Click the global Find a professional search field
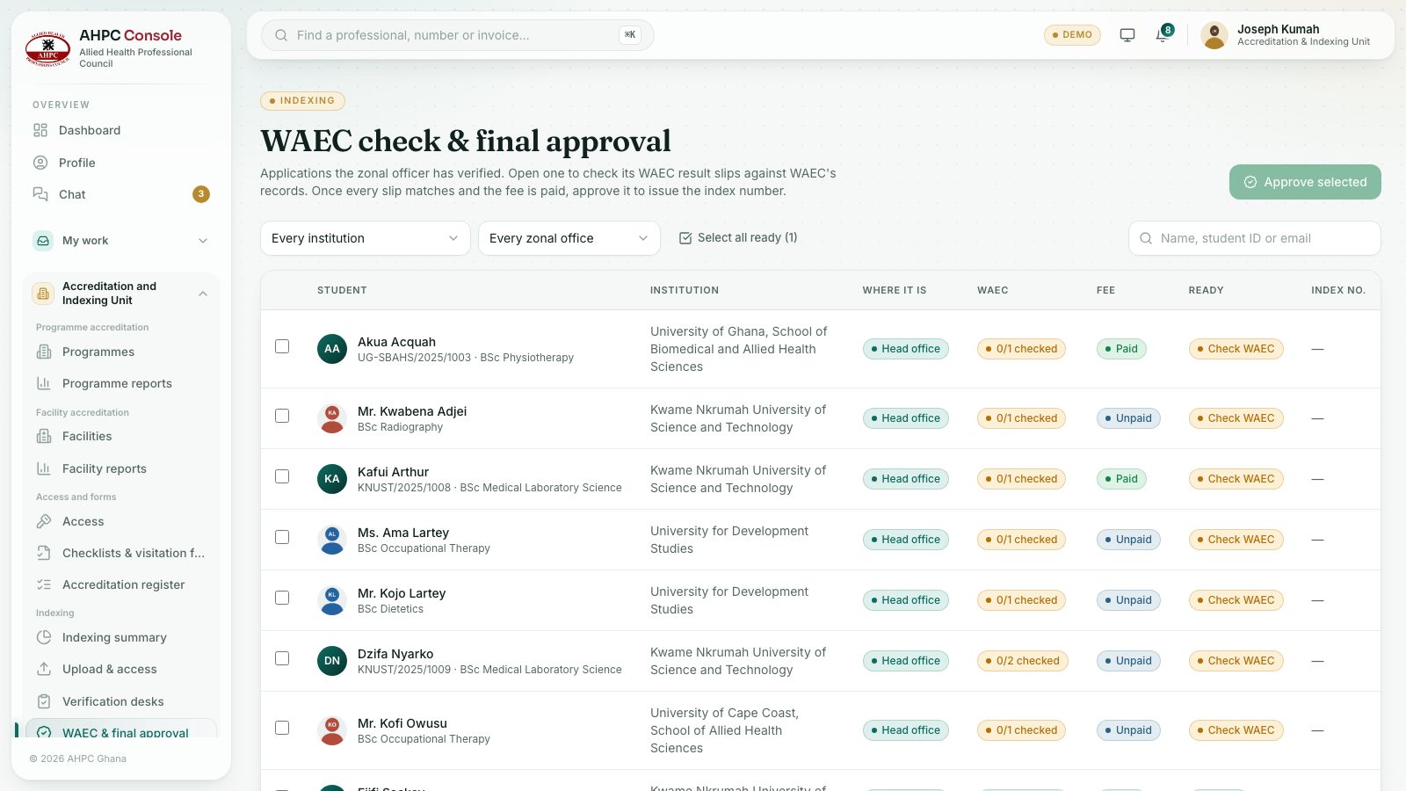The width and height of the screenshot is (1406, 791). point(457,35)
